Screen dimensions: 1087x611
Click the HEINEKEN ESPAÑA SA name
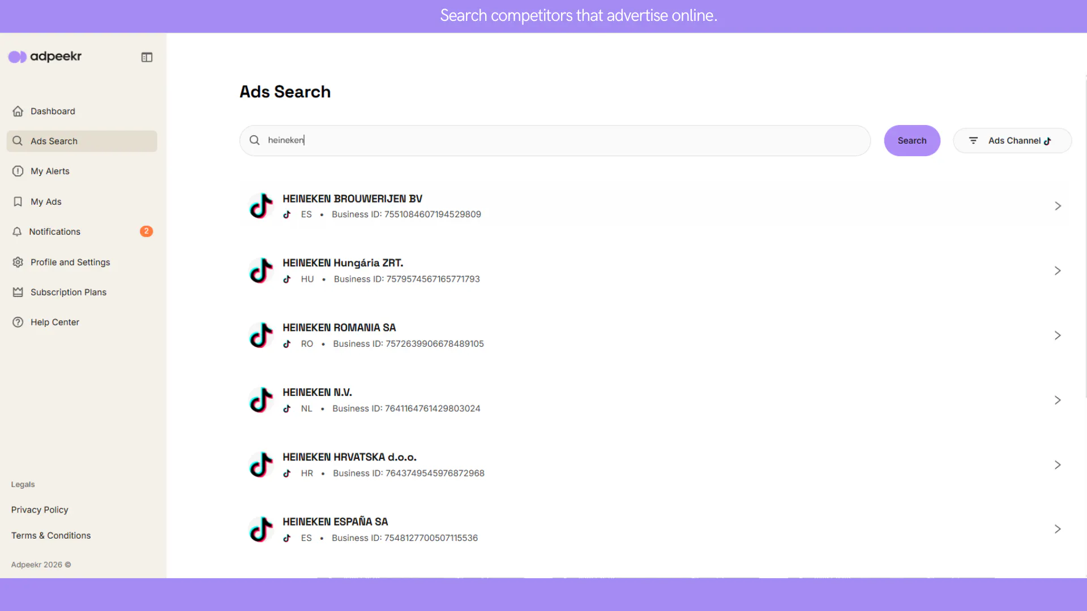[x=335, y=522]
